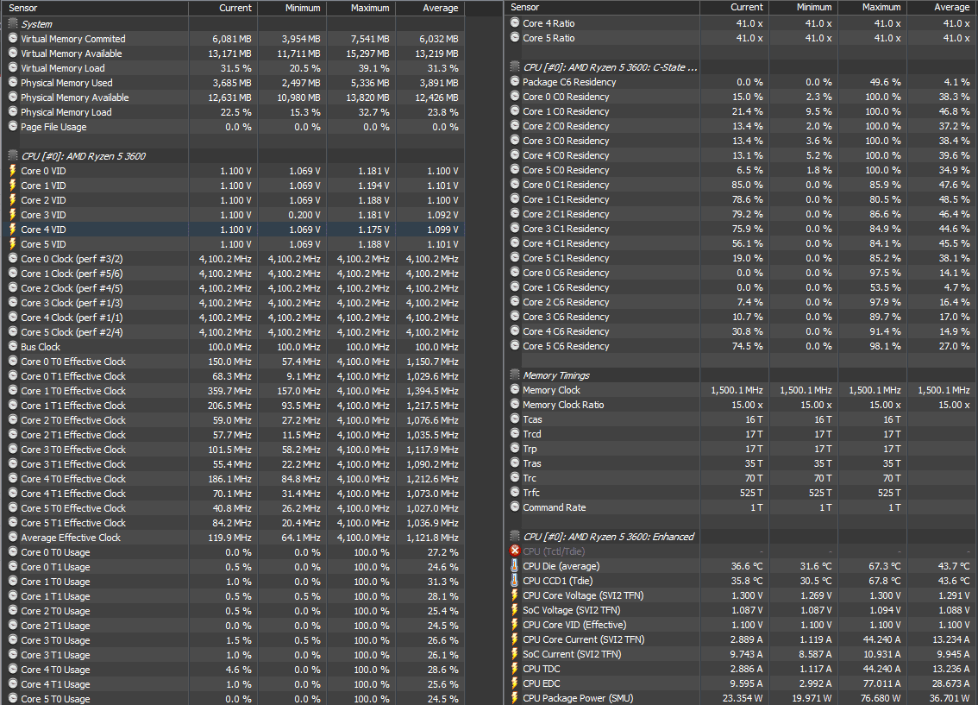Select the Core 0 C6 Residency row
978x705 pixels.
740,273
